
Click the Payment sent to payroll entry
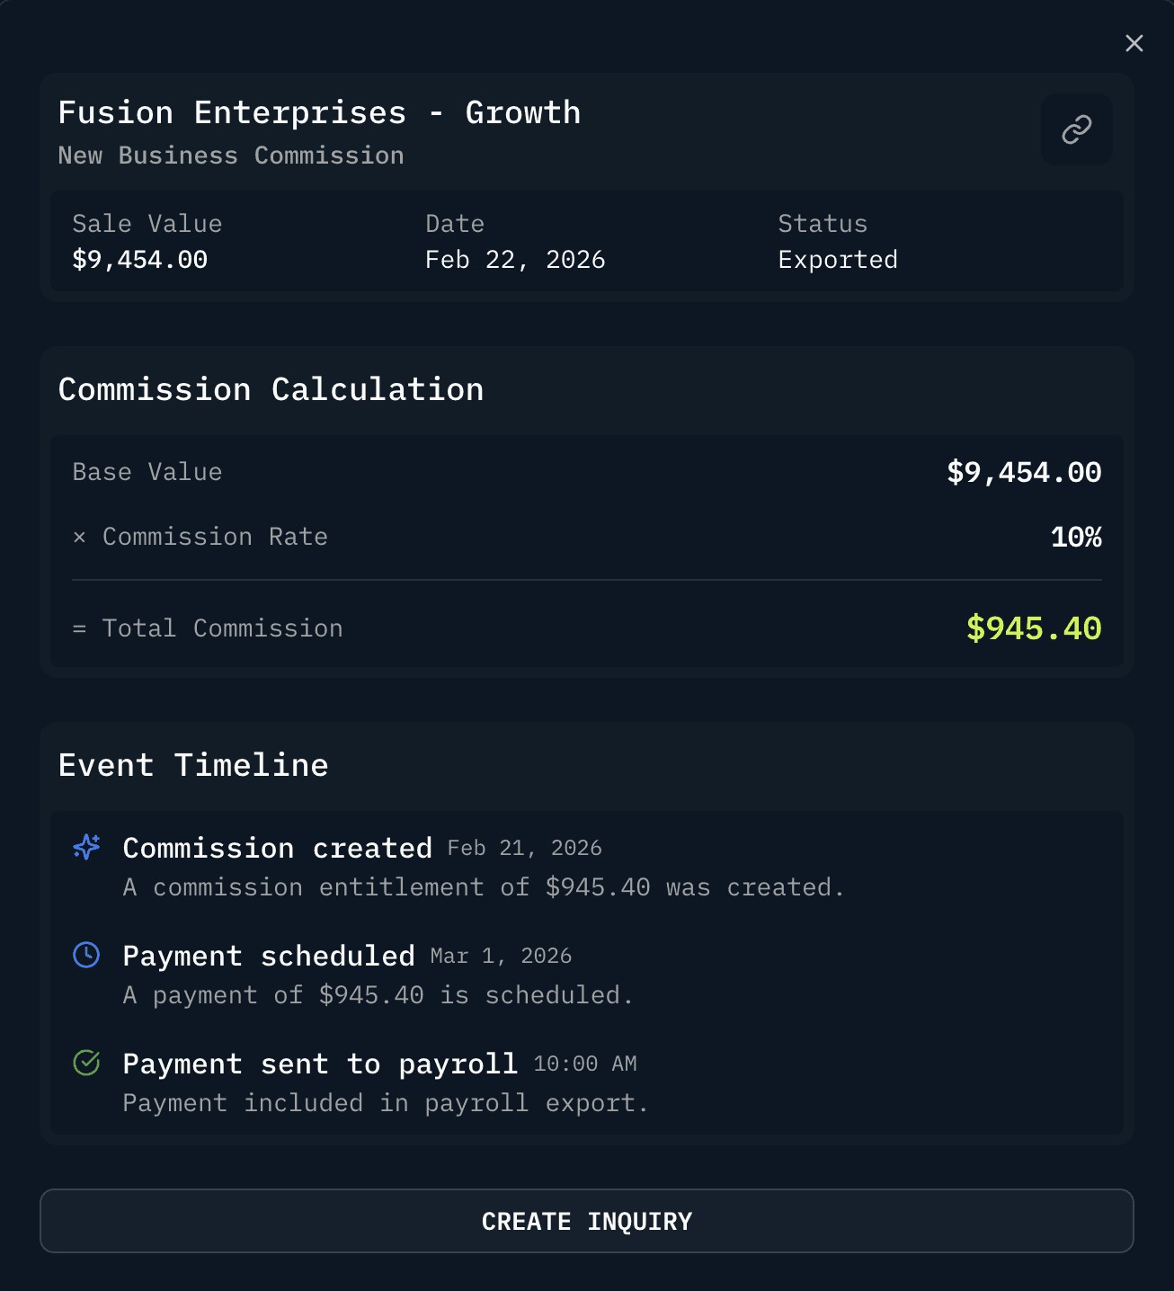(x=320, y=1063)
